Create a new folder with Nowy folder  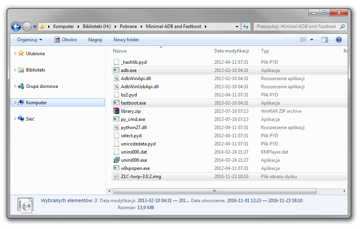pos(126,40)
